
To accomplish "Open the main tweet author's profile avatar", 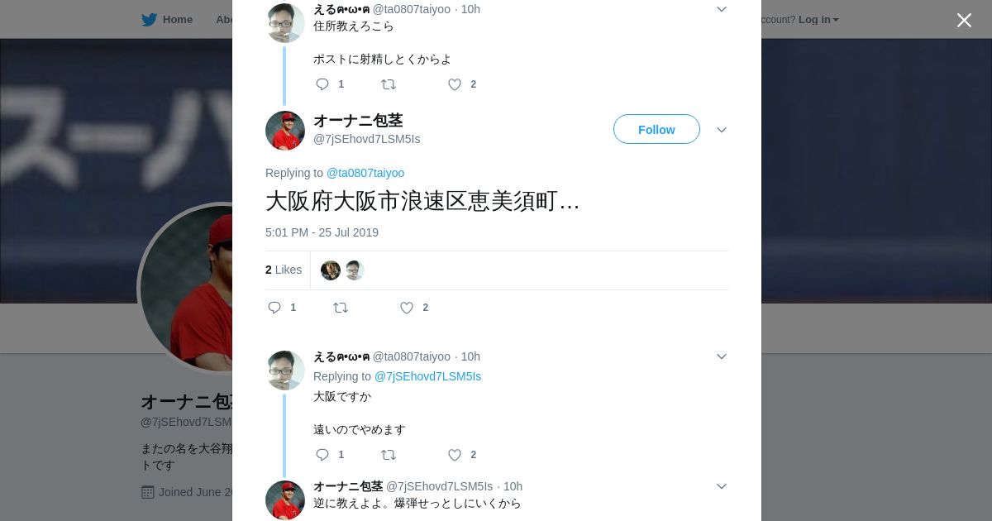I will pyautogui.click(x=285, y=131).
